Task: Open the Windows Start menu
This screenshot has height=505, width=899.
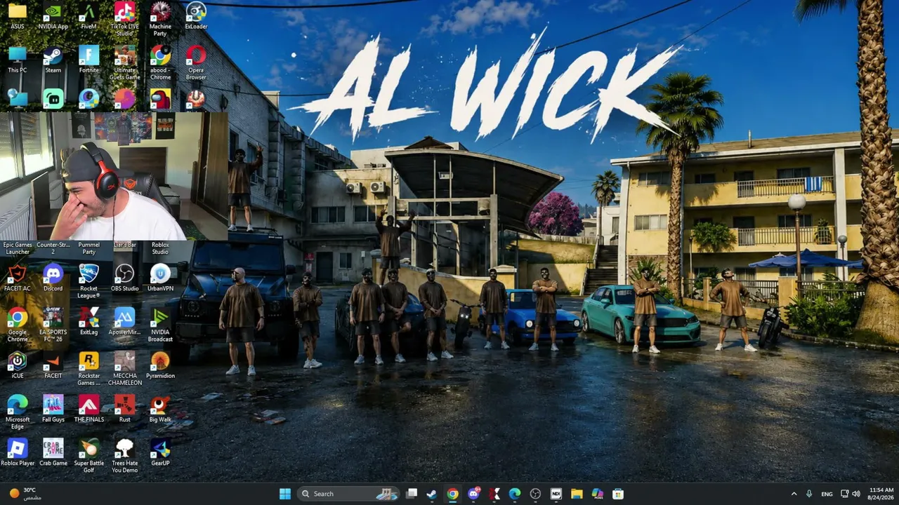Action: tap(285, 494)
